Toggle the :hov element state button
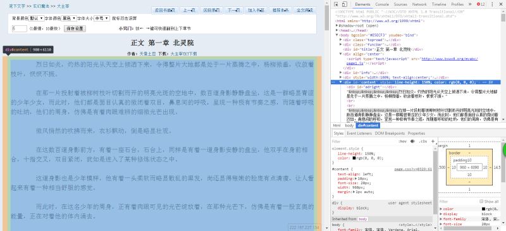The width and height of the screenshot is (506, 231). pos(402,142)
